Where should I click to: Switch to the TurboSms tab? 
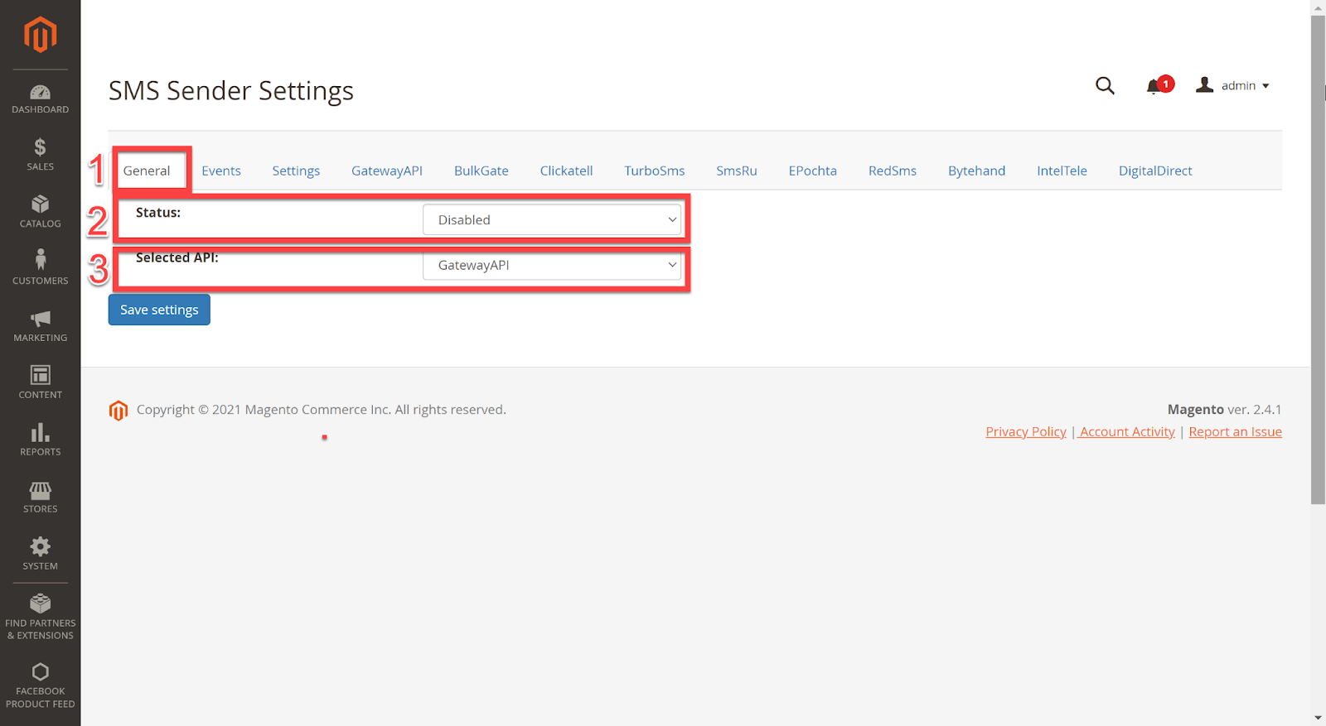[x=655, y=171]
